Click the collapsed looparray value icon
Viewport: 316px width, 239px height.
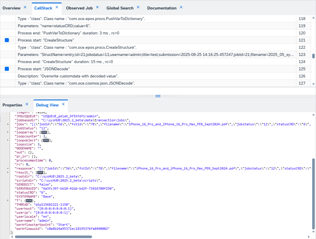tap(44, 132)
